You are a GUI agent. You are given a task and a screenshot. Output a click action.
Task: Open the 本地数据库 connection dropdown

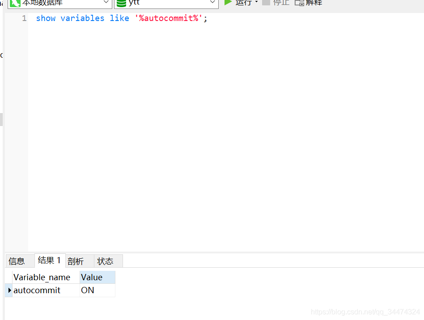106,3
